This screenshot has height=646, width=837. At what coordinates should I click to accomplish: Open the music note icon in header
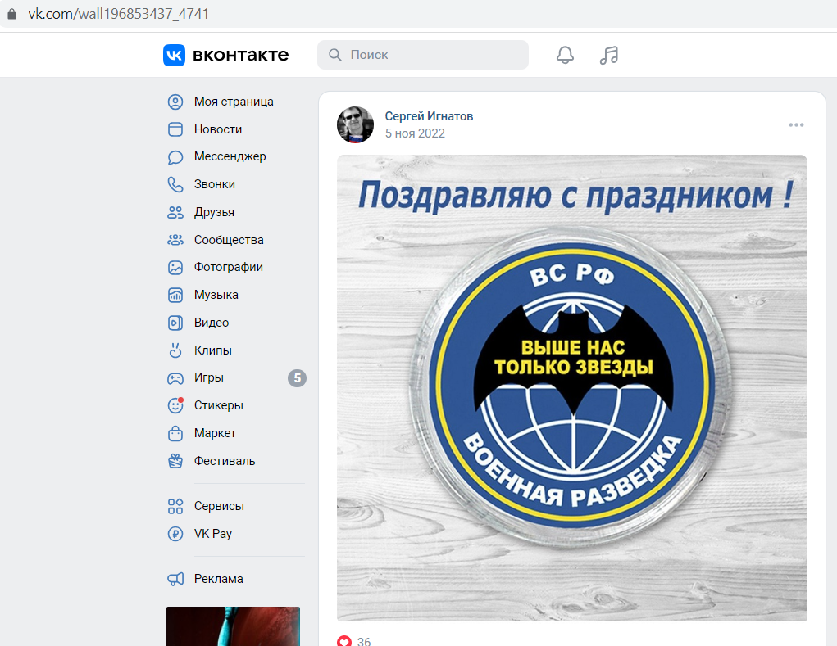click(x=609, y=55)
